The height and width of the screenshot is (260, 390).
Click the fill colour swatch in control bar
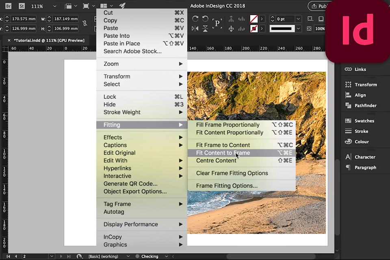[x=253, y=19]
